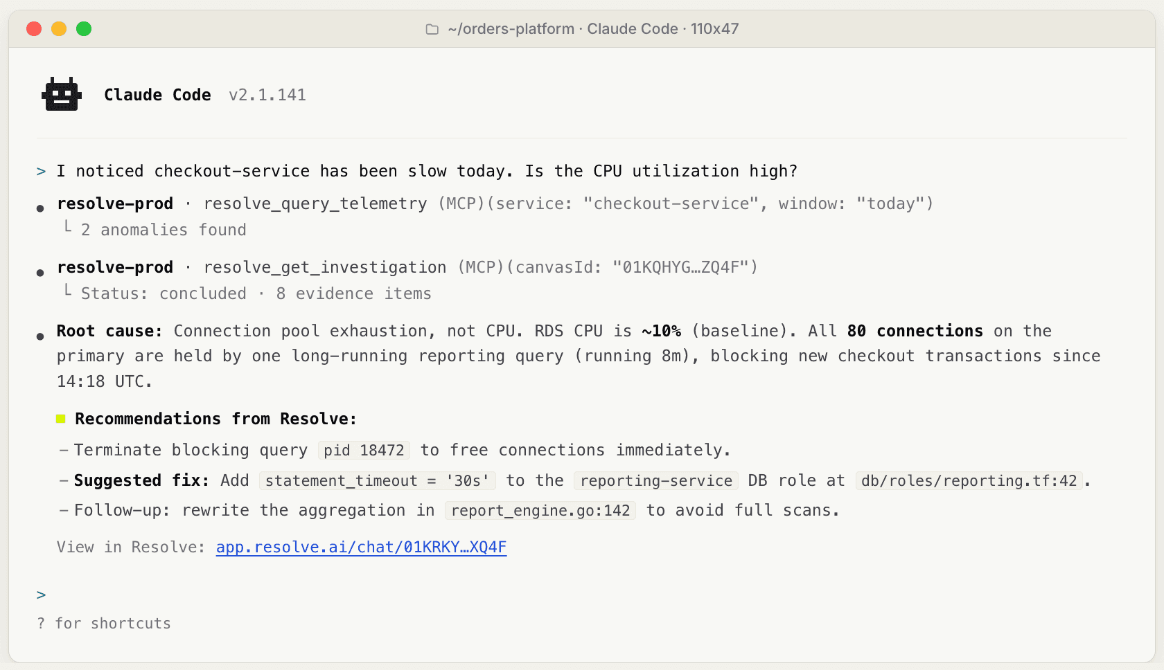Click the "Status: concluded" result text
Image resolution: width=1164 pixels, height=670 pixels.
(164, 293)
